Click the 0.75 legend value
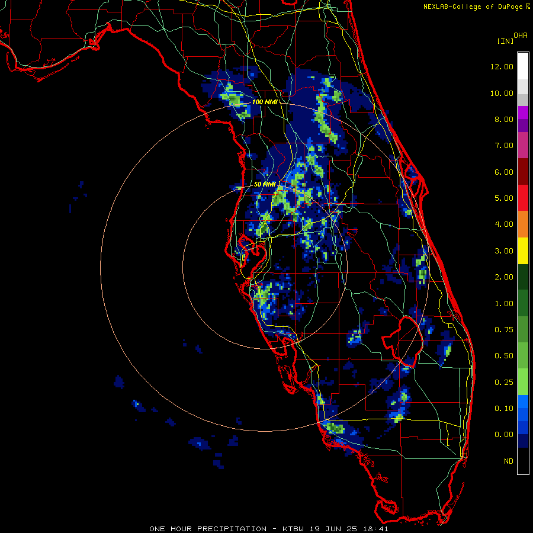Image resolution: width=533 pixels, height=533 pixels. 504,330
